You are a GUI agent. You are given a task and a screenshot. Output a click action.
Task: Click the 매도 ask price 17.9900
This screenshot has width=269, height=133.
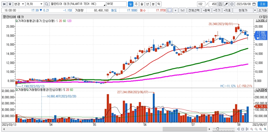pos(132,10)
